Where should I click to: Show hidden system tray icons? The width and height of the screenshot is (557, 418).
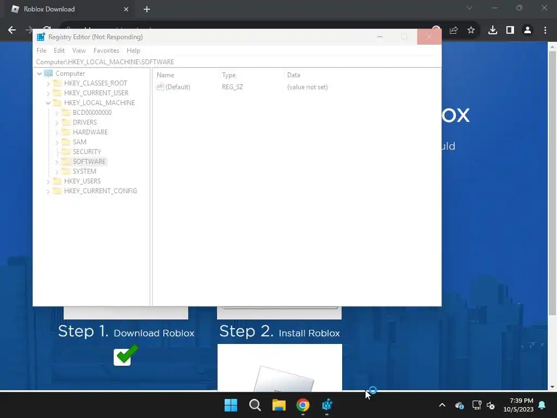coord(442,405)
